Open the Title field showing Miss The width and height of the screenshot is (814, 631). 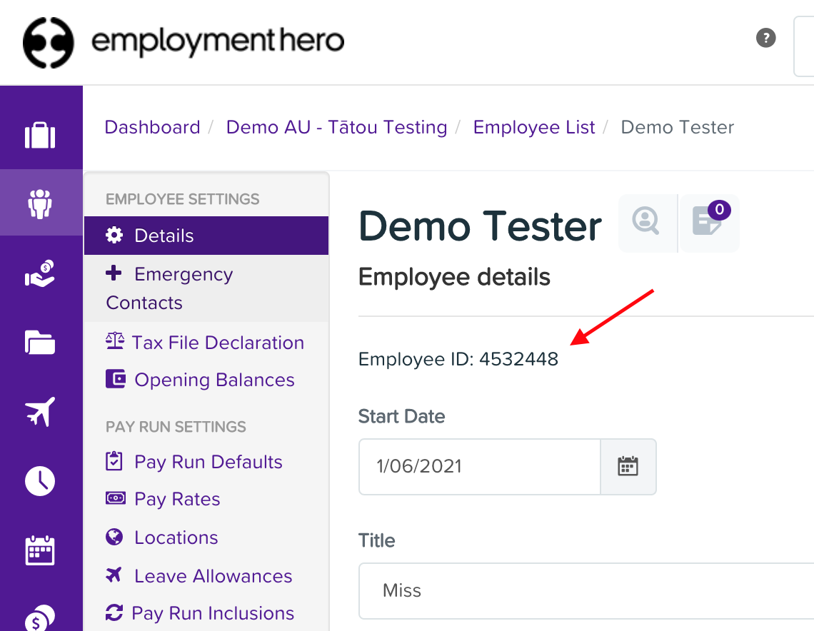pos(500,590)
